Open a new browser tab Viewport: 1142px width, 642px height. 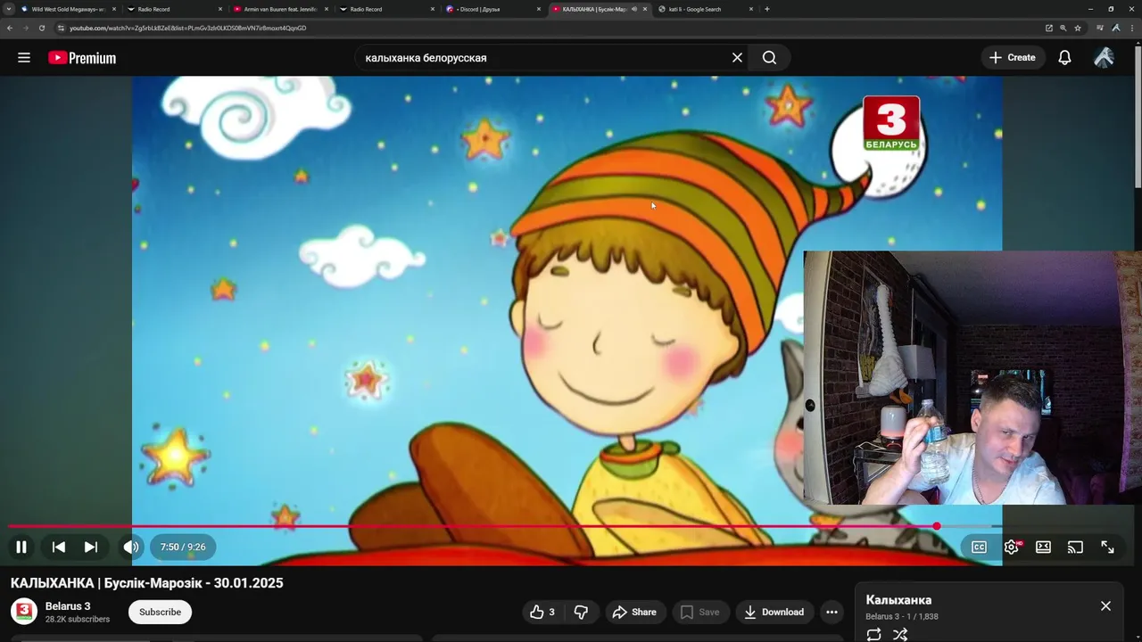click(x=767, y=9)
